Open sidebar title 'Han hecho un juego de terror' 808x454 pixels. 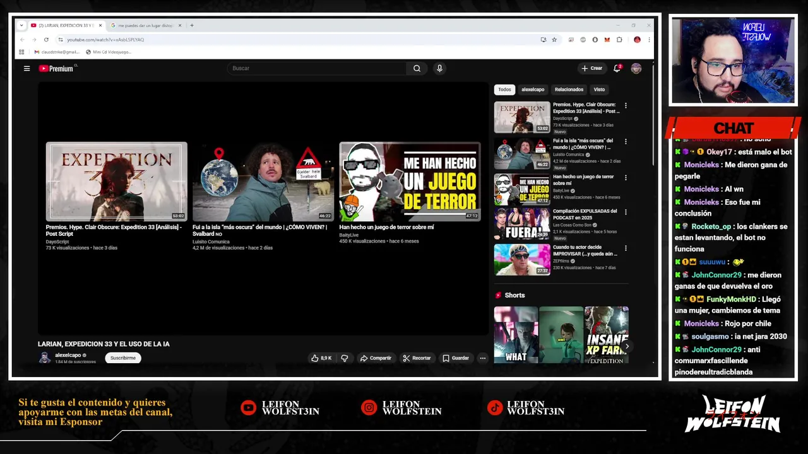click(583, 180)
